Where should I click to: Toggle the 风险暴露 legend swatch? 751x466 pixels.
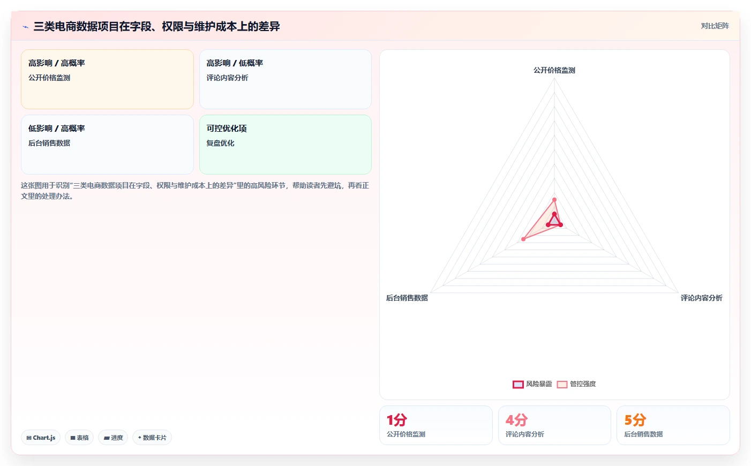coord(518,384)
